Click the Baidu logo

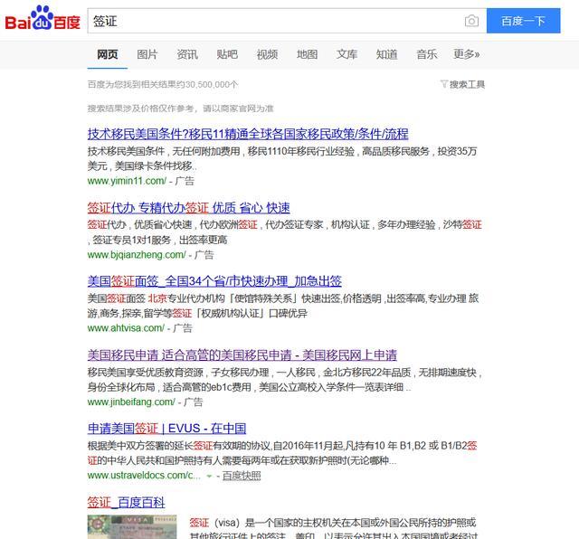coord(43,18)
